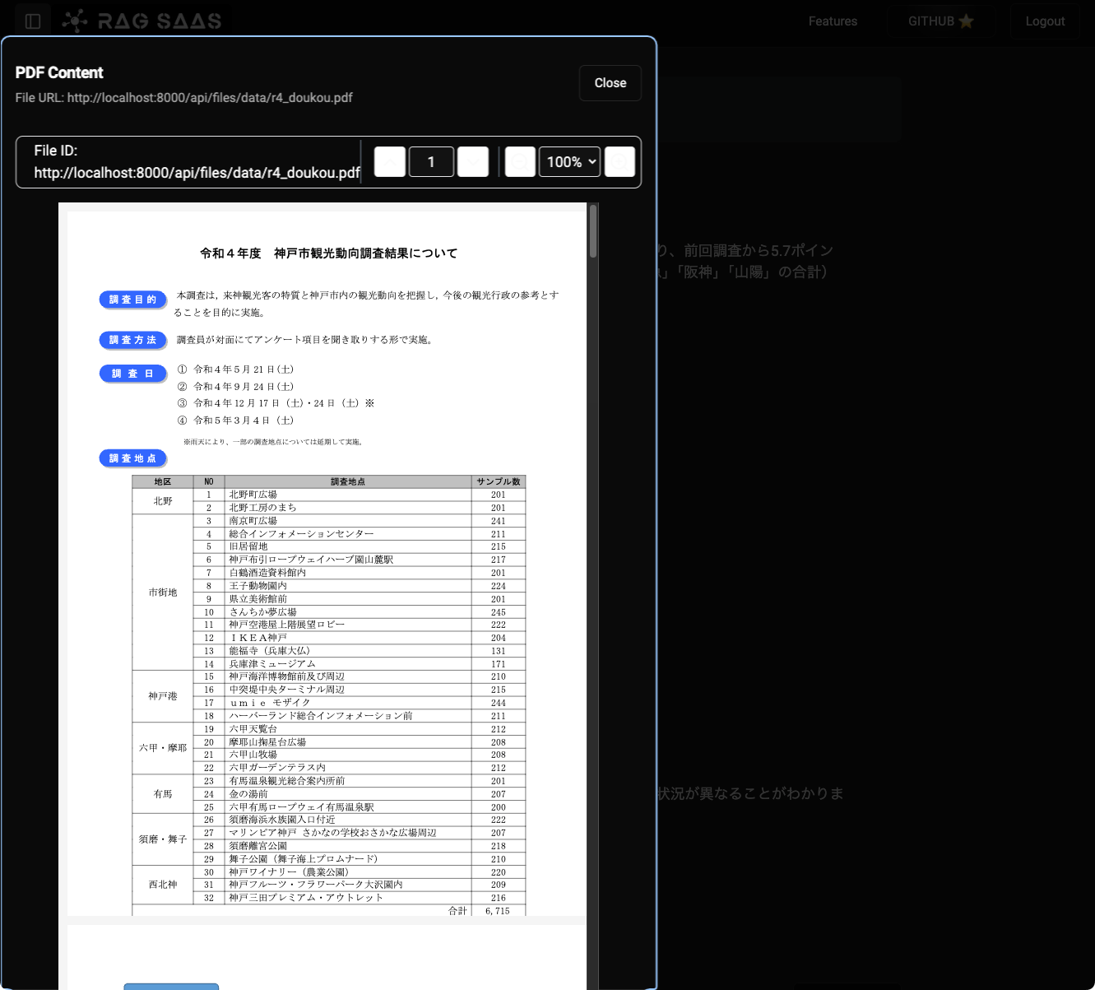The height and width of the screenshot is (990, 1095).
Task: Click the Logout button
Action: pyautogui.click(x=1045, y=21)
